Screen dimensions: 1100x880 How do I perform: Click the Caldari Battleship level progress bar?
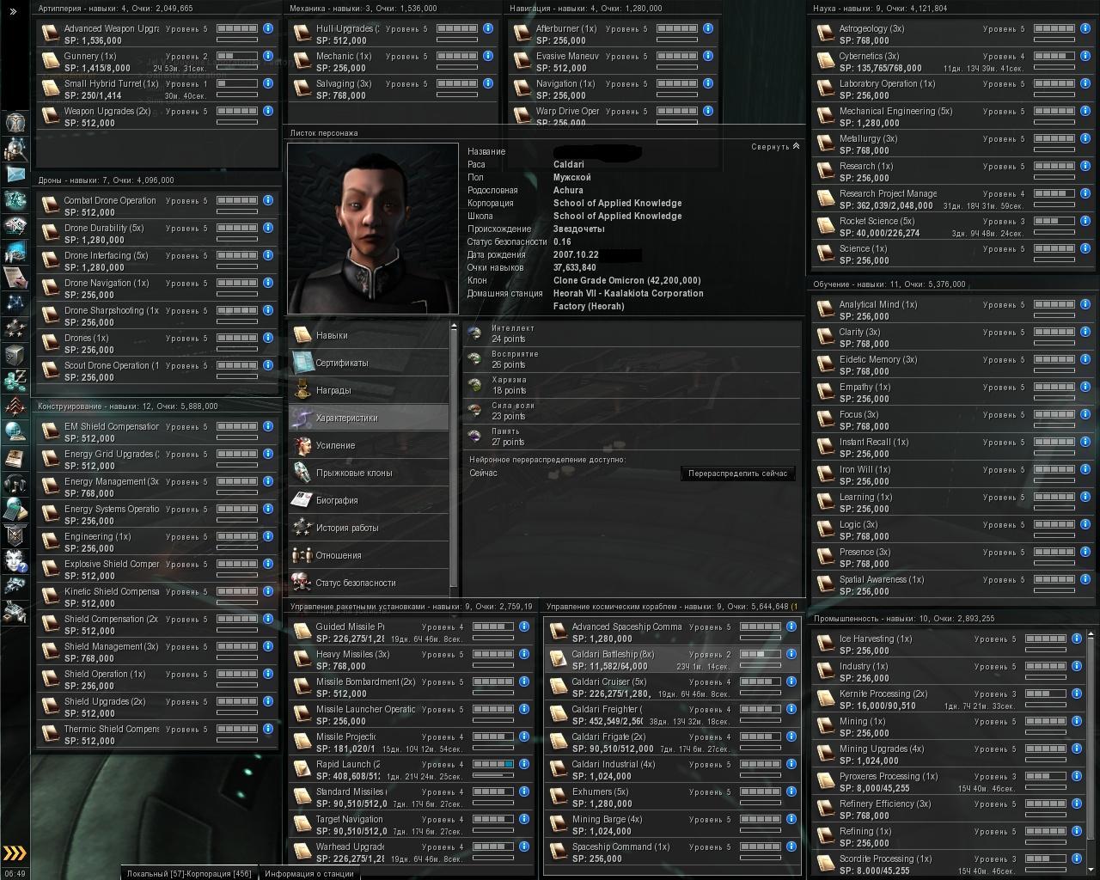tap(761, 654)
